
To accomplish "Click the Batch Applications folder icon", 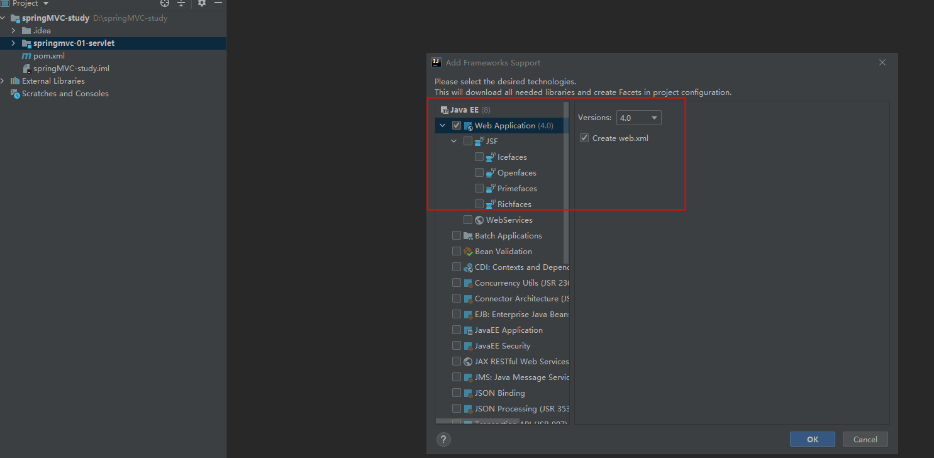I will pos(469,236).
